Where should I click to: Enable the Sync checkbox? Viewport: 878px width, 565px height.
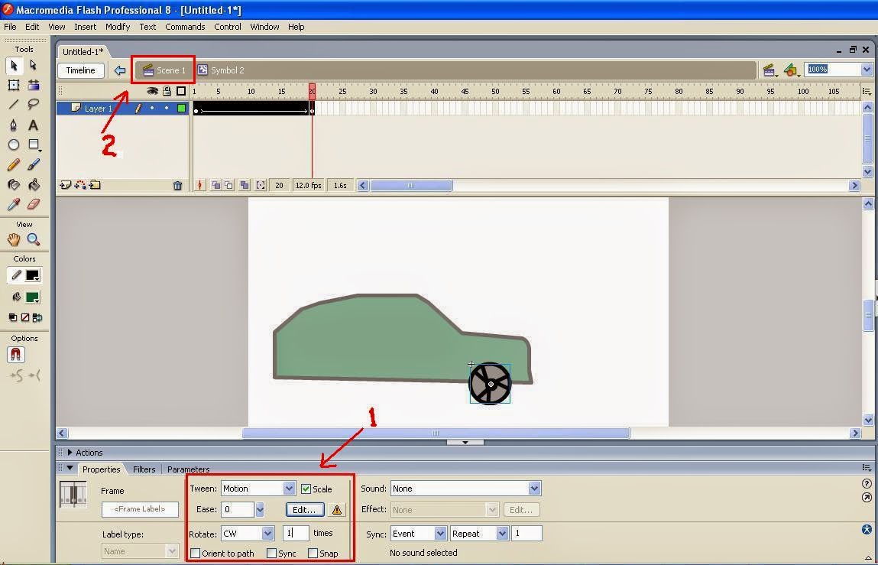coord(271,554)
